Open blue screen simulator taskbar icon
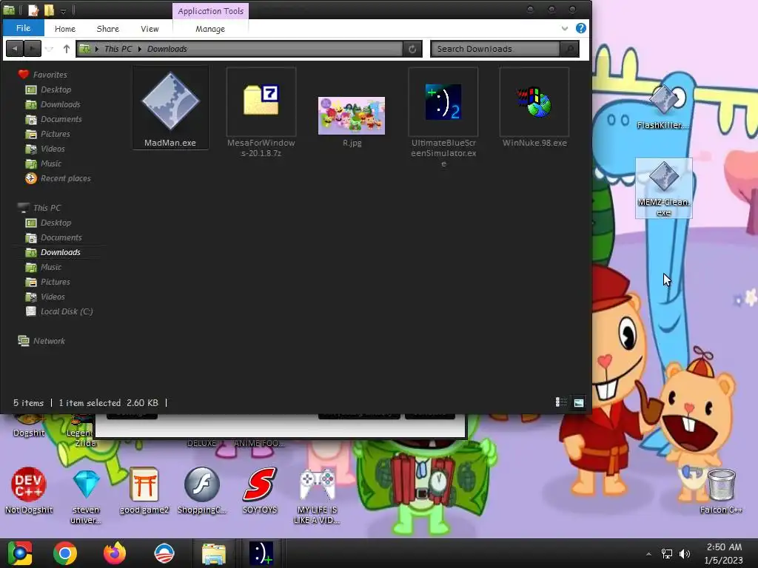This screenshot has width=758, height=568. click(x=261, y=553)
